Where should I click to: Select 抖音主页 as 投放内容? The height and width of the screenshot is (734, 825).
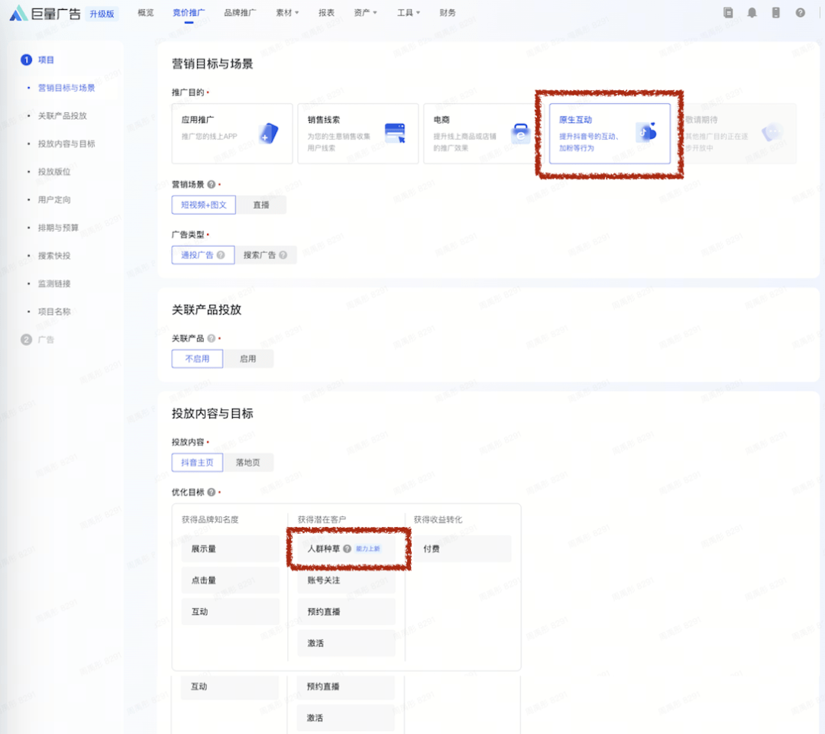pyautogui.click(x=197, y=463)
